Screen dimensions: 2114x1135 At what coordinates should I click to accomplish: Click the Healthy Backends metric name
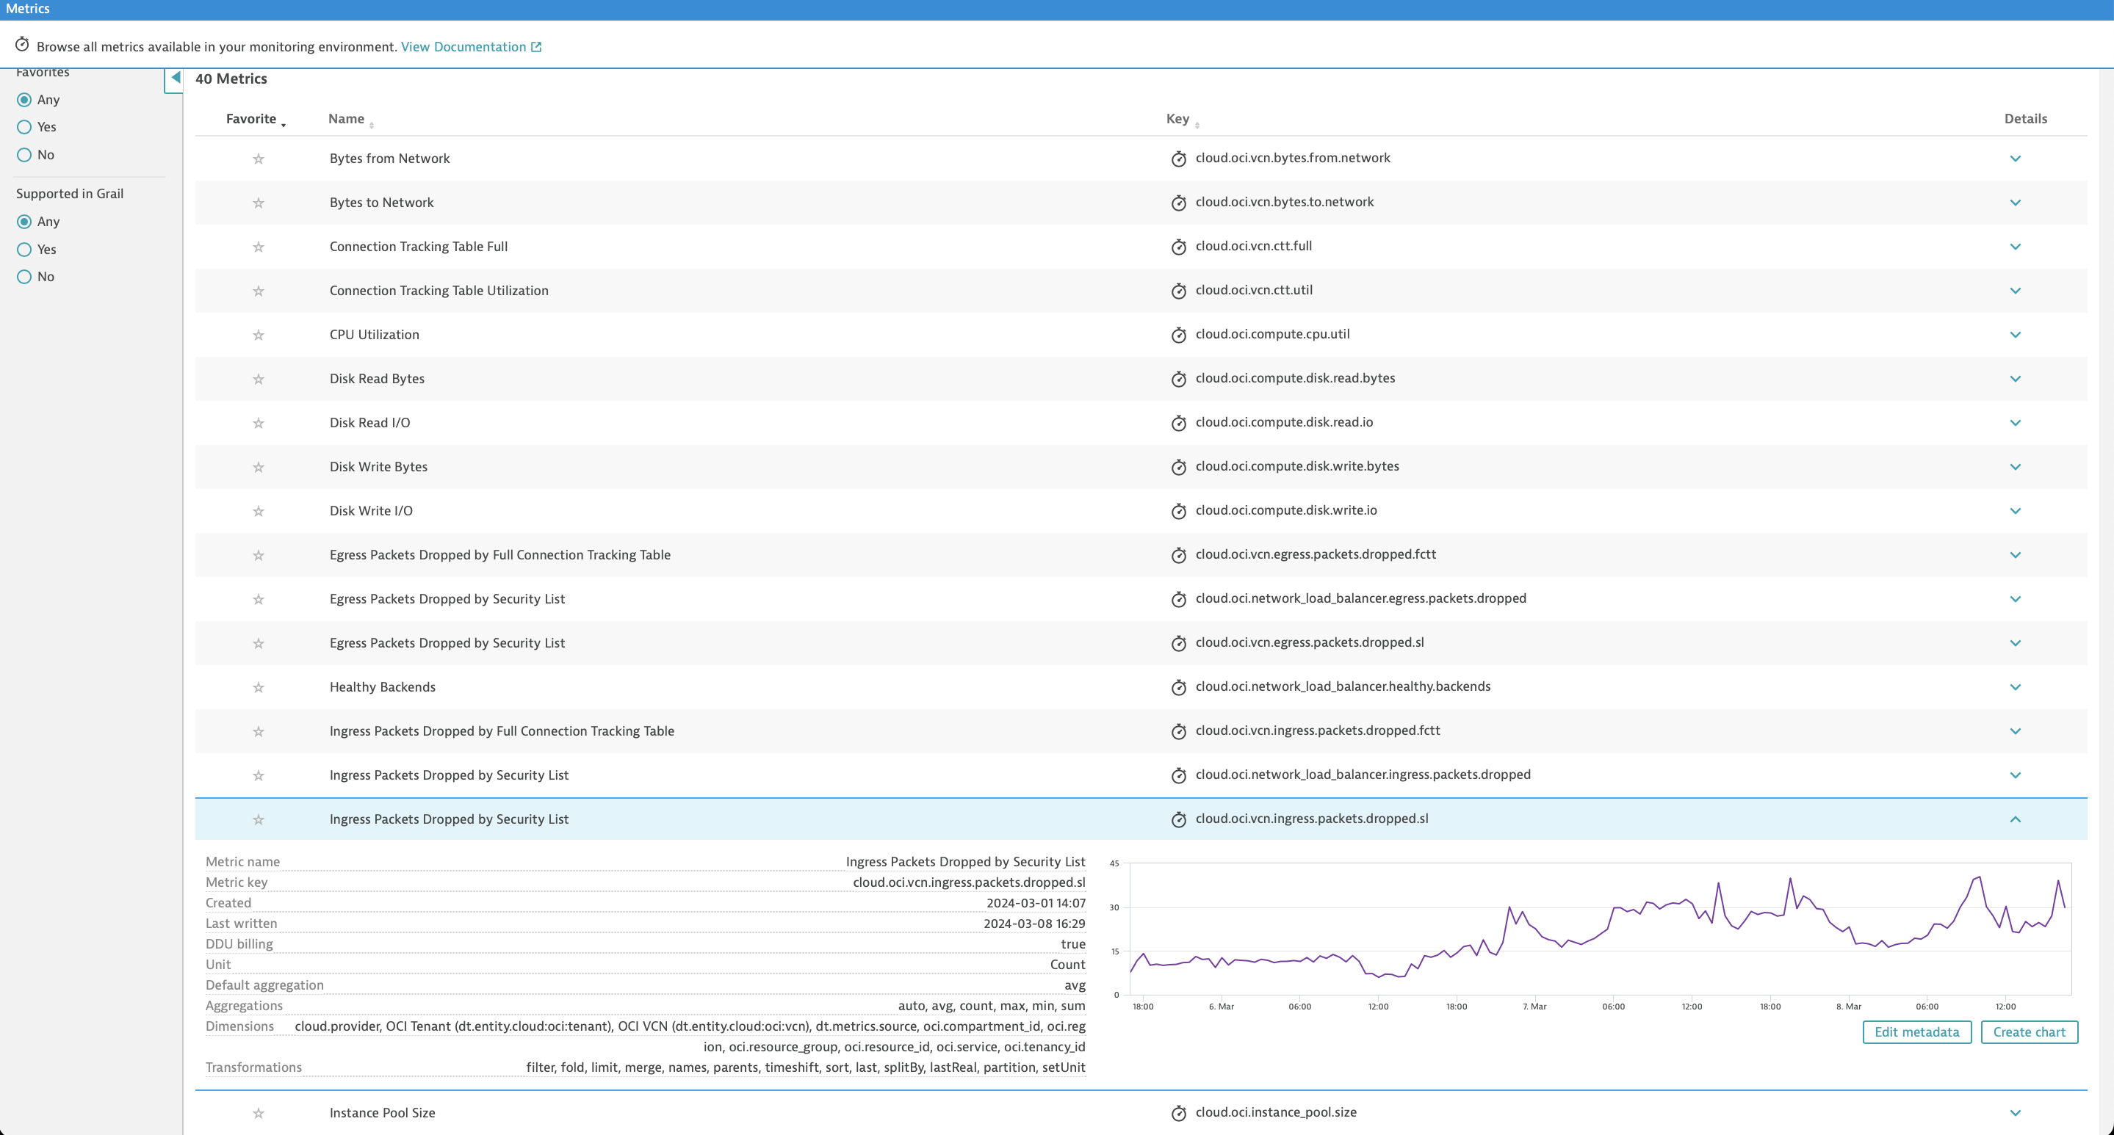coord(383,687)
